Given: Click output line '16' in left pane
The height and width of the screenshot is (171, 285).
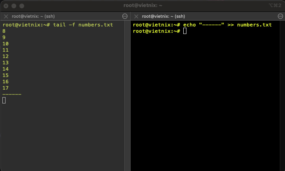Looking at the screenshot, I should pyautogui.click(x=6, y=82).
